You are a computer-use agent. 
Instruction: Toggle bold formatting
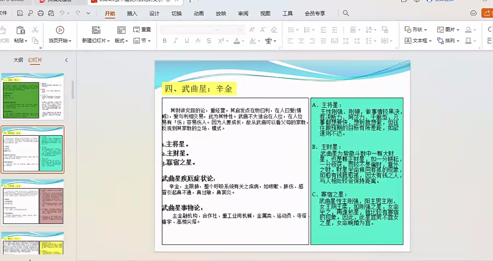coord(164,41)
